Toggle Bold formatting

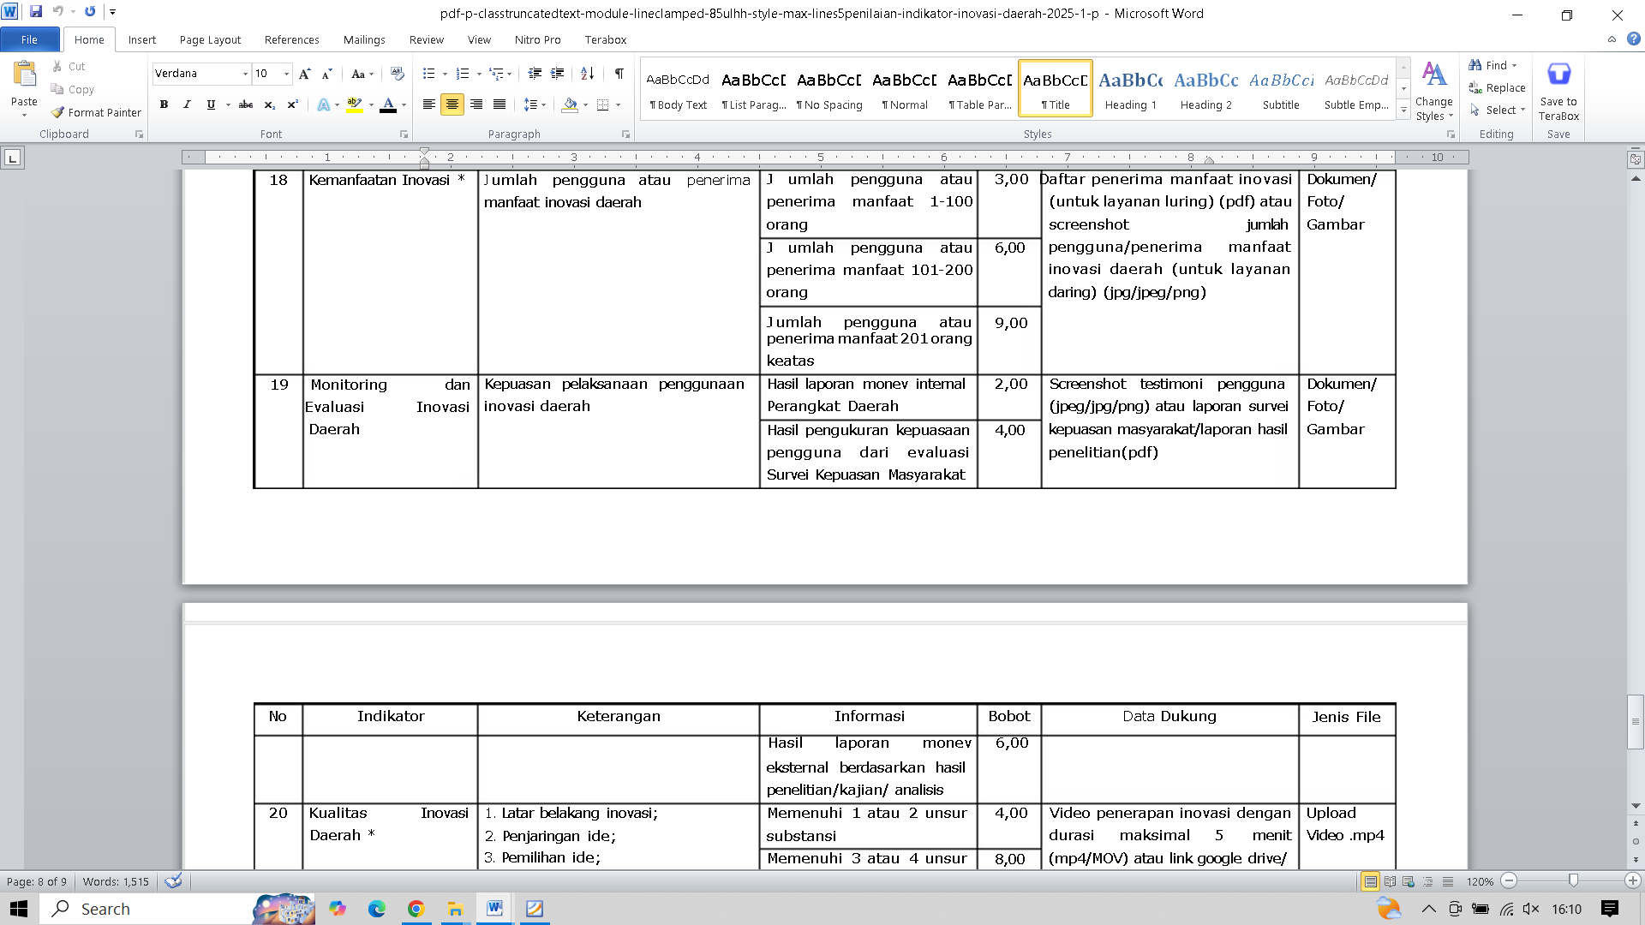(164, 104)
